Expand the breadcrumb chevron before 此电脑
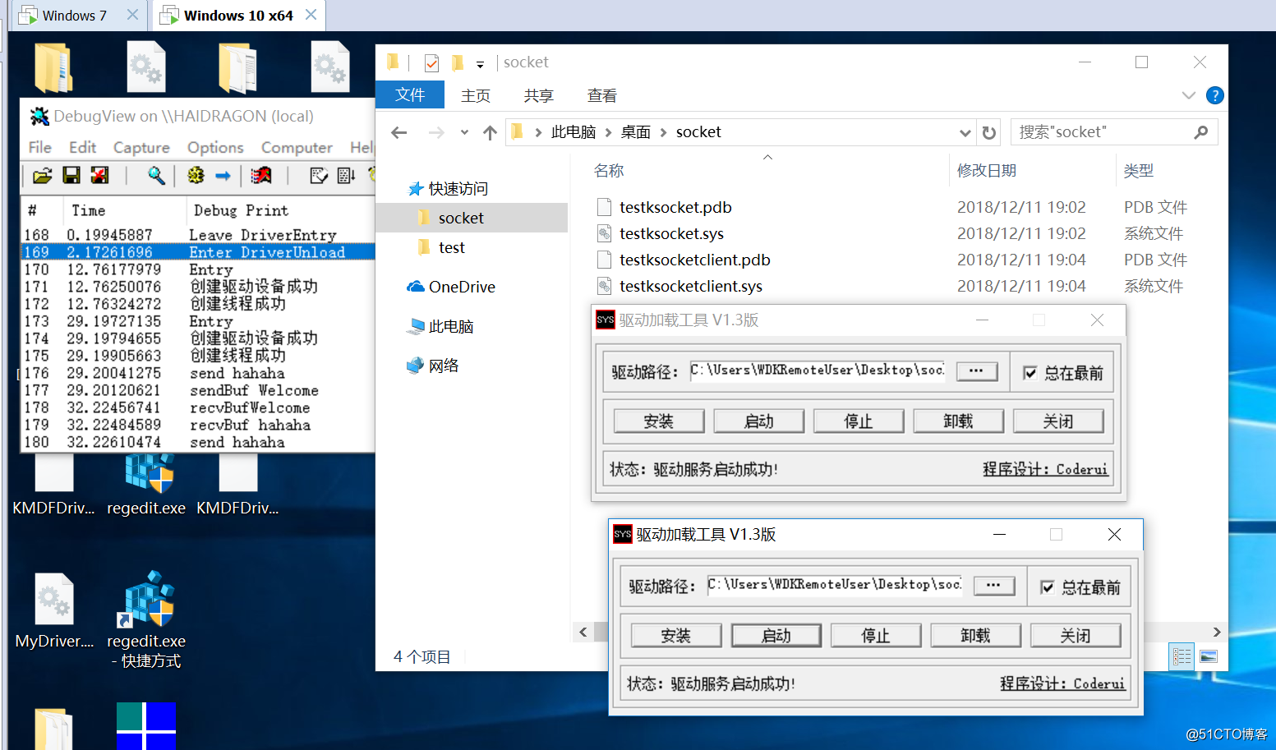1276x750 pixels. [538, 132]
